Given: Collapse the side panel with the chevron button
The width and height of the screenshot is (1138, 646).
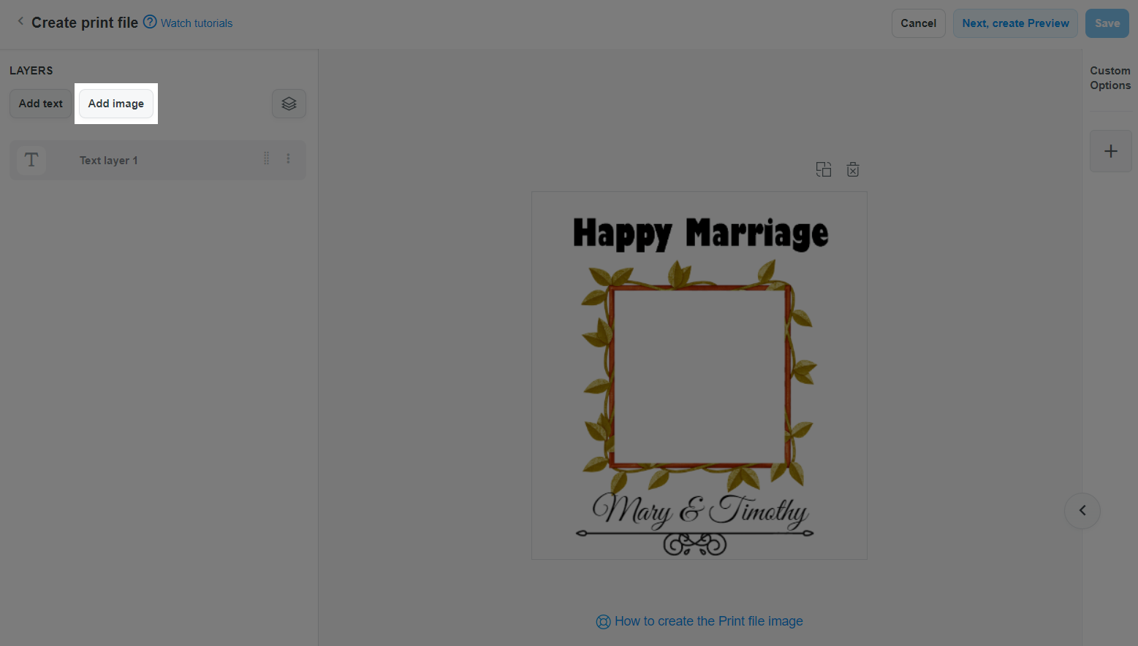Looking at the screenshot, I should (x=1082, y=511).
